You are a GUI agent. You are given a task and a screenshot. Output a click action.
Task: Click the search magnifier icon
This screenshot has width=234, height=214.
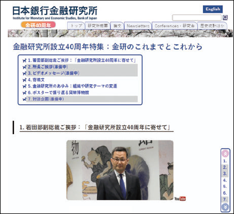[225, 18]
